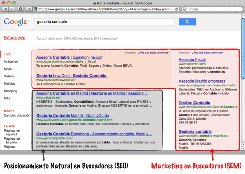Add a bookmark with the plus button

(29, 9)
